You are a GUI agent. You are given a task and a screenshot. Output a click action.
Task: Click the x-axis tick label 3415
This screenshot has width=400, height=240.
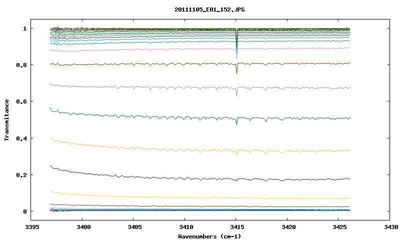(237, 227)
